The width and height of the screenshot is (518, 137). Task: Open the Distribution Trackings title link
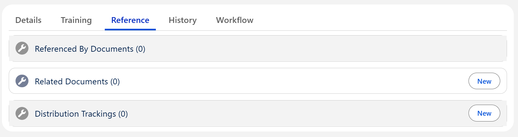[75, 114]
